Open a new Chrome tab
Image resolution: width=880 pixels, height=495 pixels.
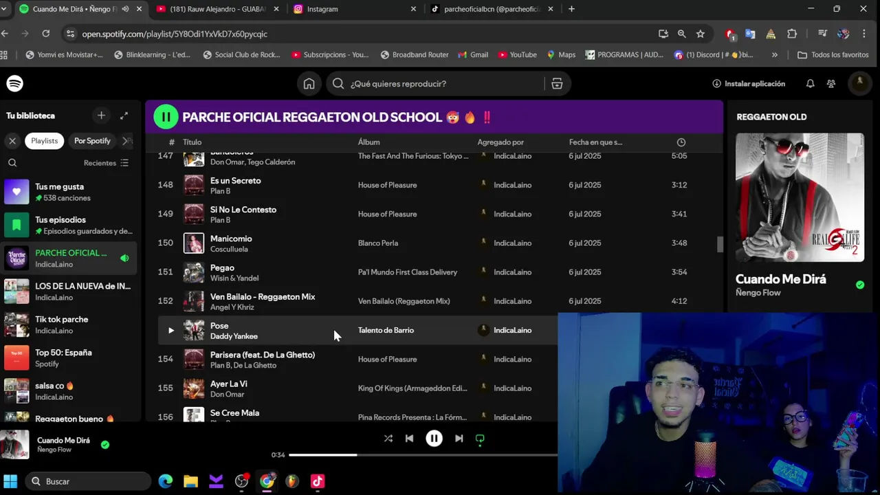(x=571, y=9)
